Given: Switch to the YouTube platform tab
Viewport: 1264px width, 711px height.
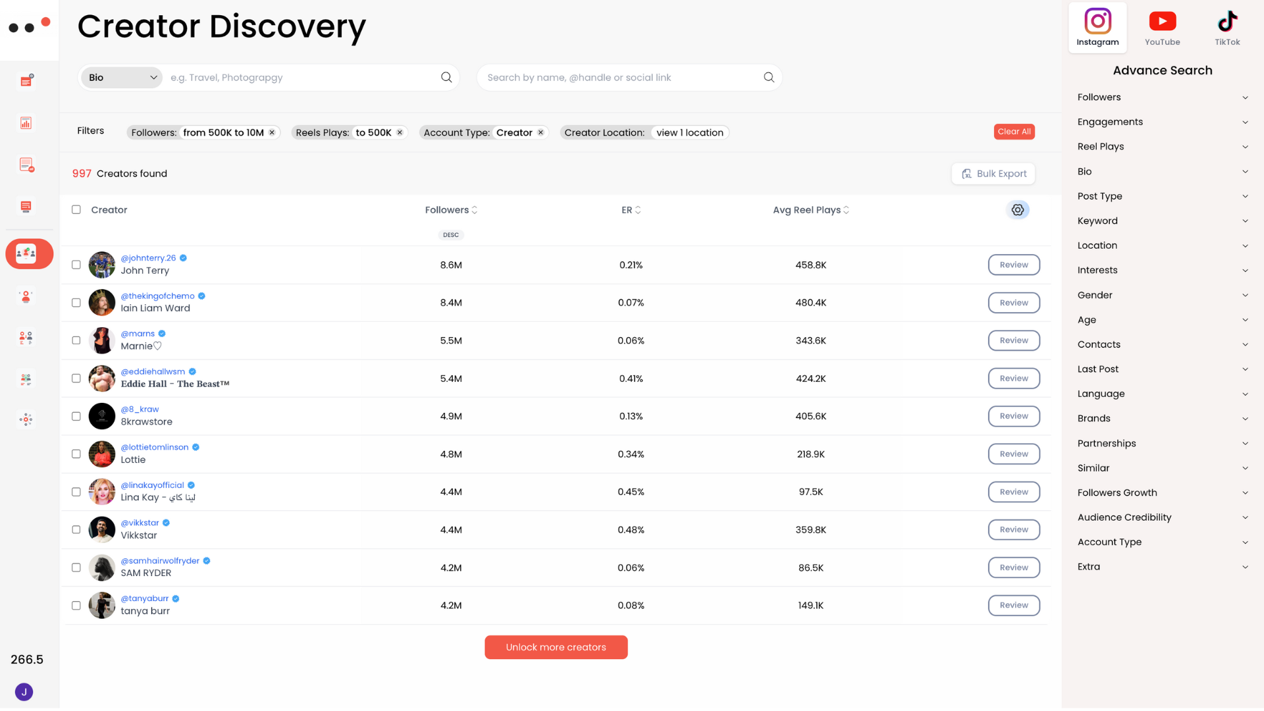Looking at the screenshot, I should (x=1162, y=28).
